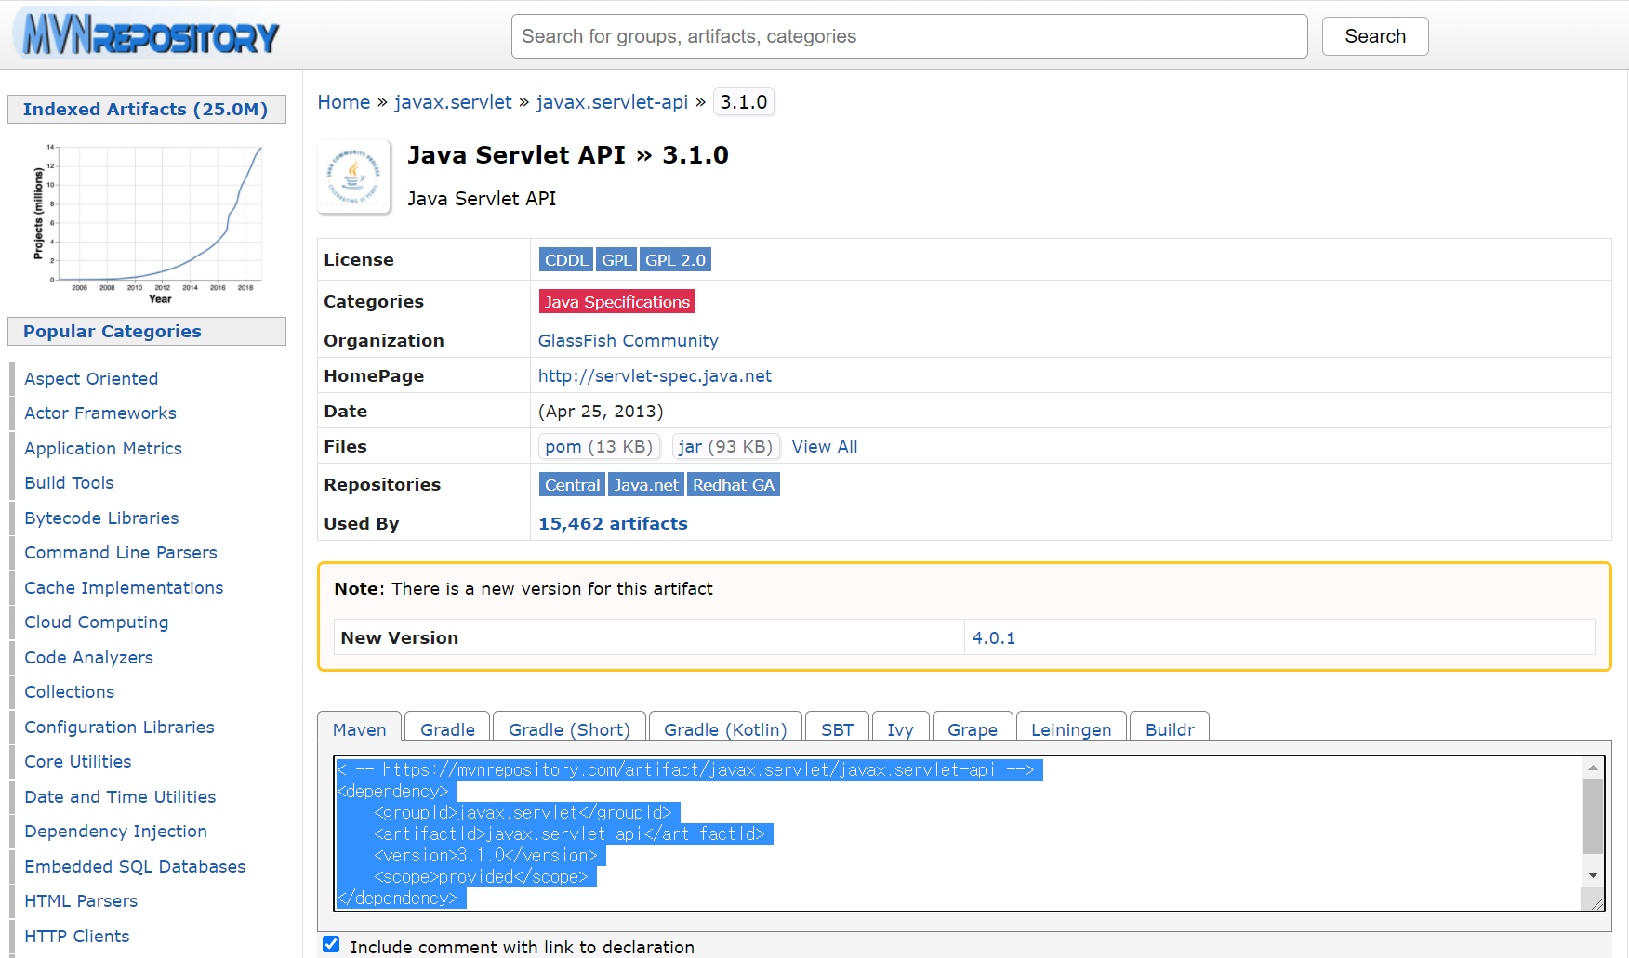1629x958 pixels.
Task: Click the snippet textarea resize handle
Action: 1596,902
